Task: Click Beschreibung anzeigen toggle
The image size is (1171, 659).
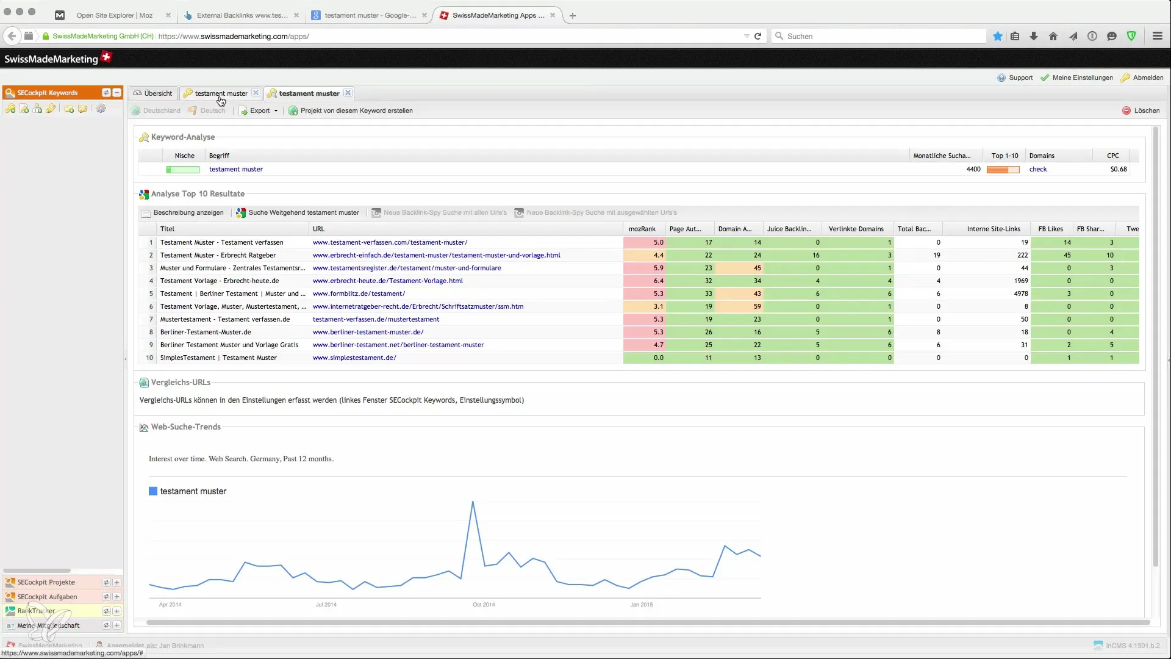Action: pyautogui.click(x=182, y=212)
